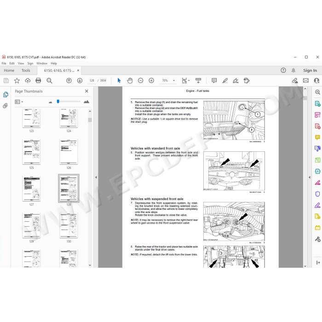Open the View menu

tap(21, 63)
